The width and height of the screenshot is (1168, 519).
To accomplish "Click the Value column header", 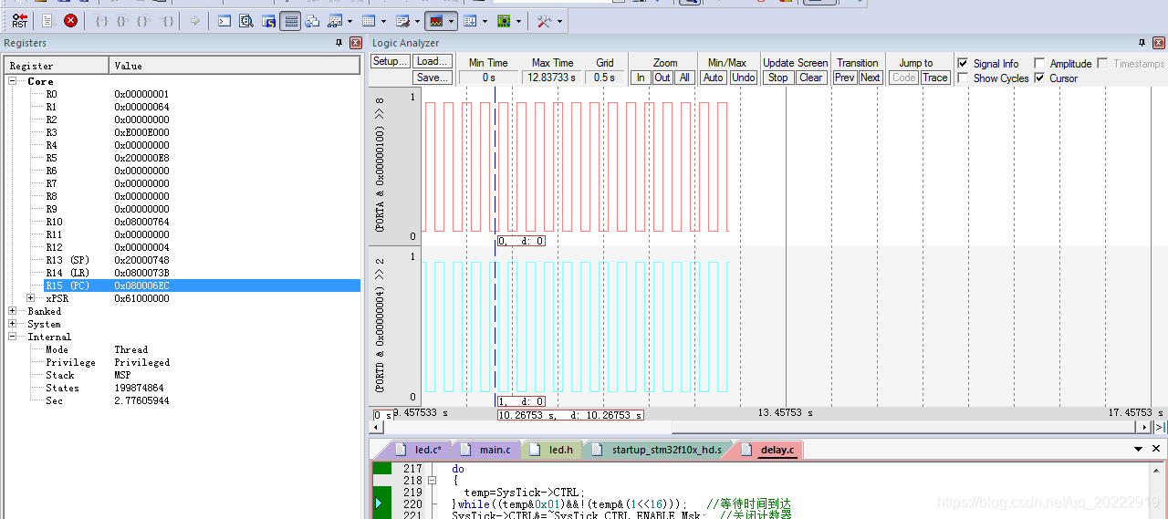I will coord(235,66).
